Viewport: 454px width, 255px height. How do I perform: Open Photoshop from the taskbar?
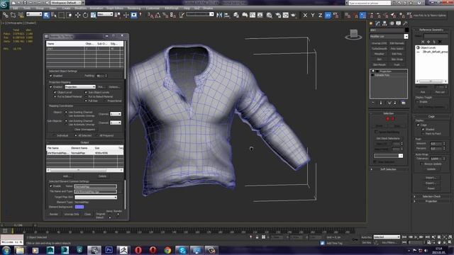click(109, 250)
